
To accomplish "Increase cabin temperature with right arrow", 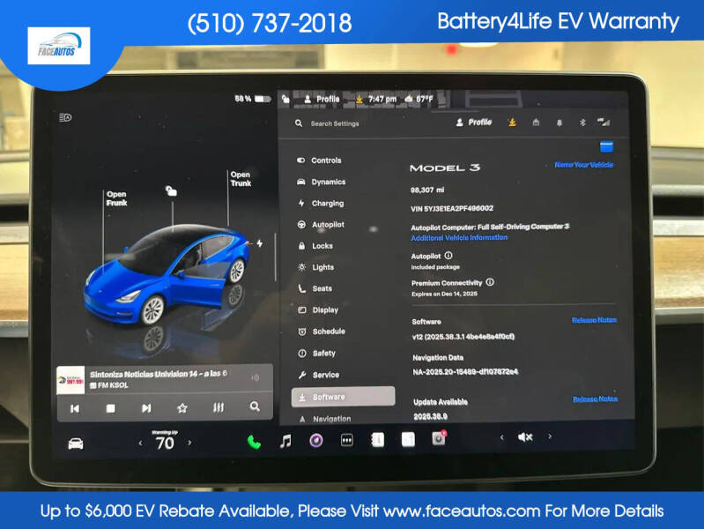I will 190,443.
